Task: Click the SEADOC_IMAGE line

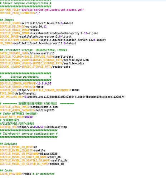Action: [x=36, y=37]
